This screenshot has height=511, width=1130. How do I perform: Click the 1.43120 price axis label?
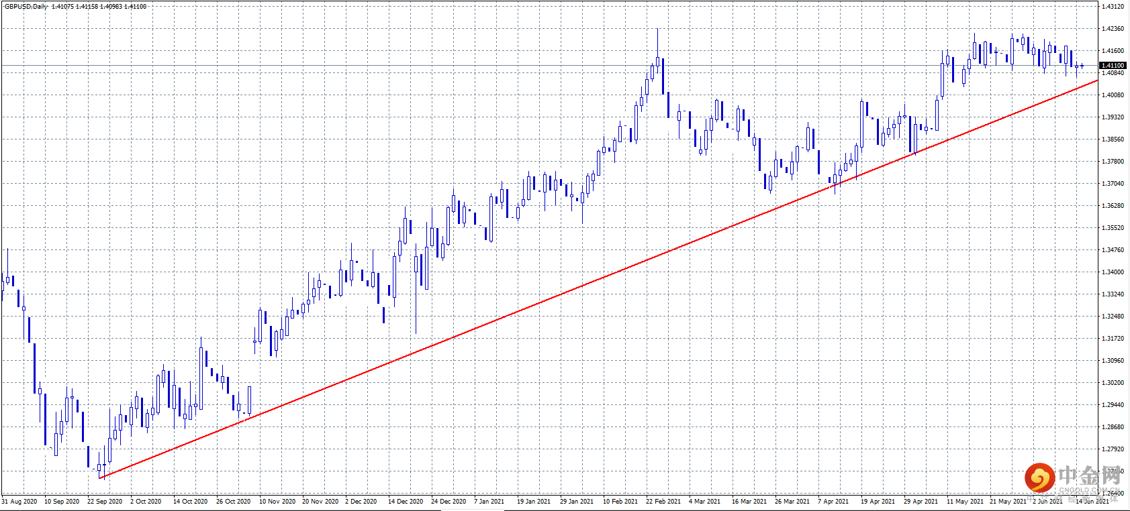point(1113,7)
